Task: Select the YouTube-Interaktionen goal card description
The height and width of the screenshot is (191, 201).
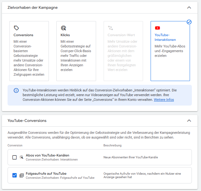Action: pyautogui.click(x=170, y=51)
